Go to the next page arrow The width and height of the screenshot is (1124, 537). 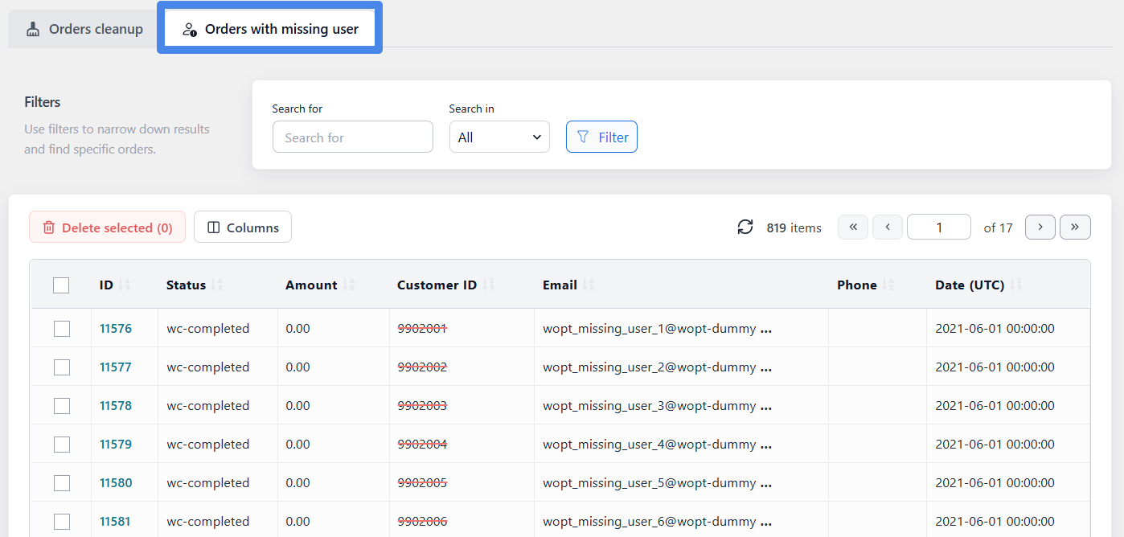(x=1040, y=228)
